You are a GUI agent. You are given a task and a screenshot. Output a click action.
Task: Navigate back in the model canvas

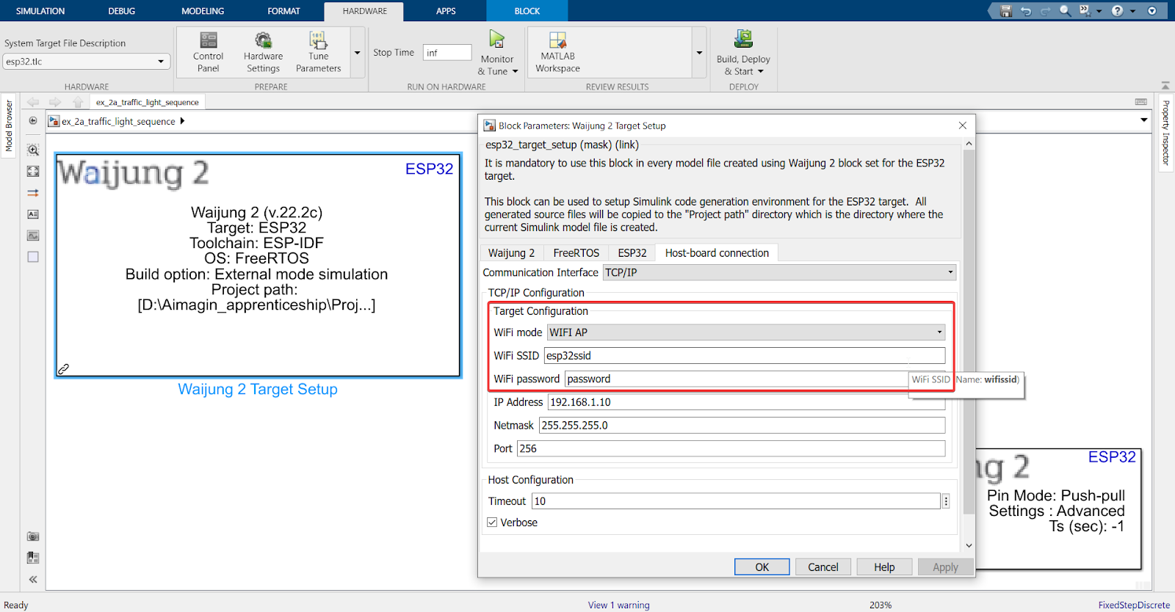tap(33, 102)
